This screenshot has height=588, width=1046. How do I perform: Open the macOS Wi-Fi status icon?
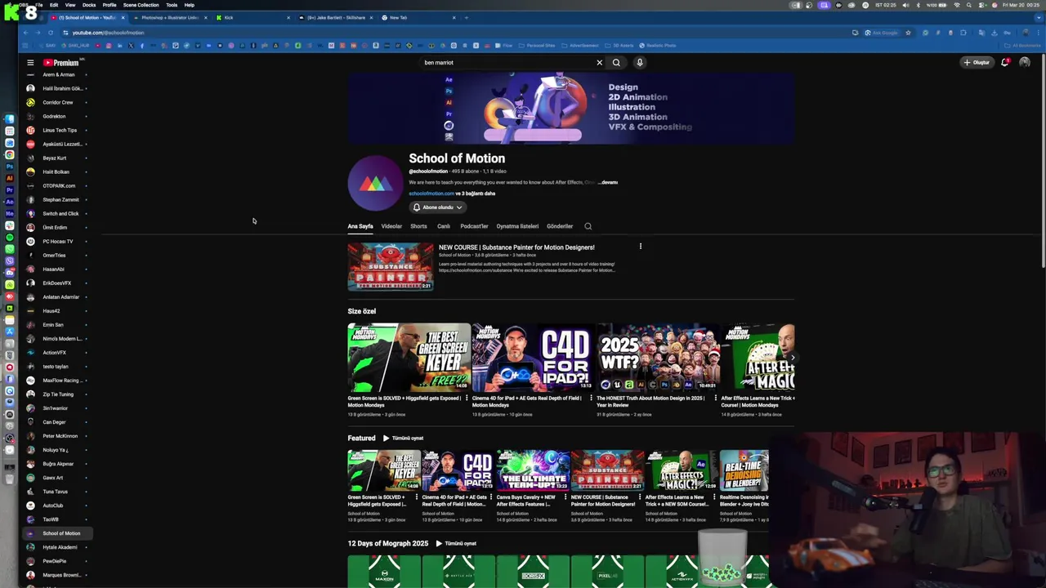click(957, 5)
